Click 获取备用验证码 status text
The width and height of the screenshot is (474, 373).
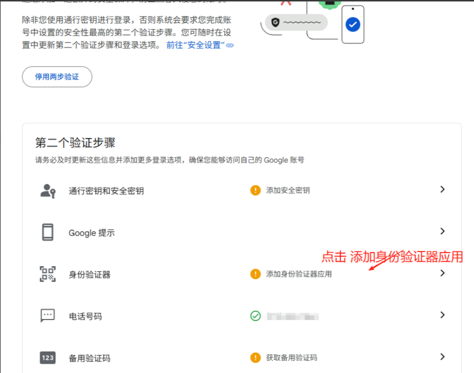tap(291, 357)
